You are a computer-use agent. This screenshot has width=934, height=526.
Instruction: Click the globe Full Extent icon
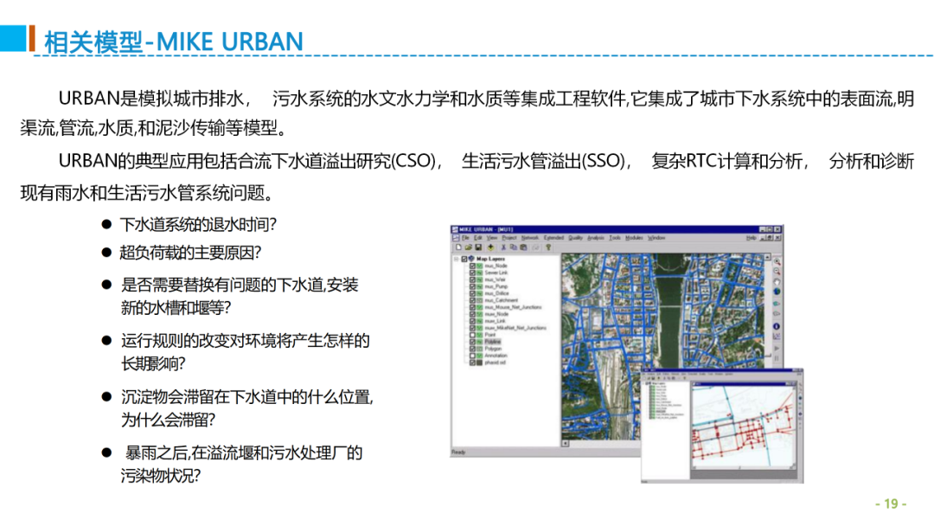point(777,292)
